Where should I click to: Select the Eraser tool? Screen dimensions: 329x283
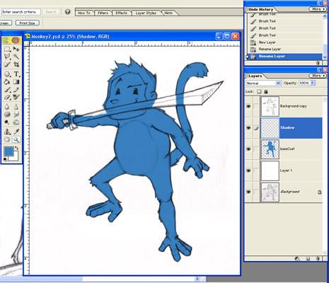pyautogui.click(x=7, y=97)
